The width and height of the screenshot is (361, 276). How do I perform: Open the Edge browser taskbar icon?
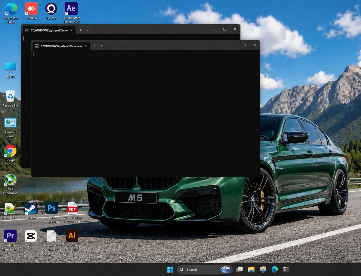point(275,270)
